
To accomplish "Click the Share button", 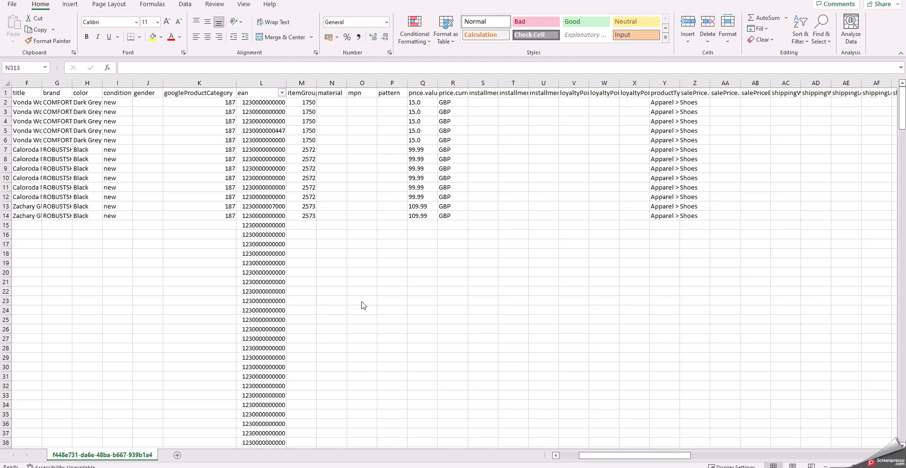I will pyautogui.click(x=882, y=4).
